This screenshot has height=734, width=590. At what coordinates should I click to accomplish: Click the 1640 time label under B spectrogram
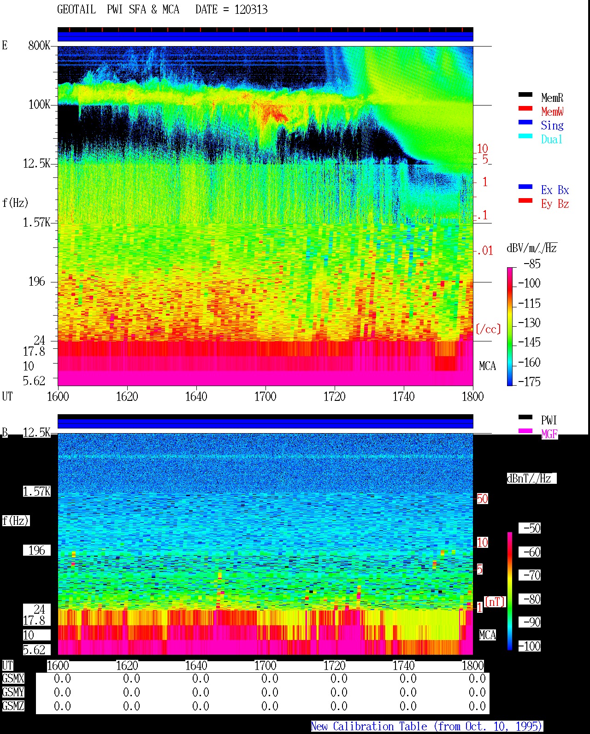click(196, 666)
